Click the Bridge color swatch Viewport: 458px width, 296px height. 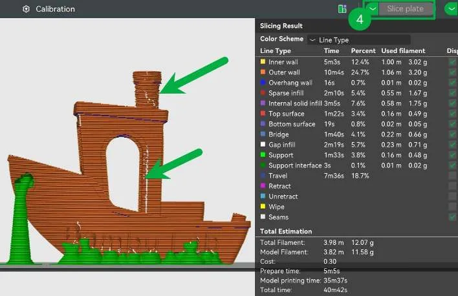(x=263, y=134)
